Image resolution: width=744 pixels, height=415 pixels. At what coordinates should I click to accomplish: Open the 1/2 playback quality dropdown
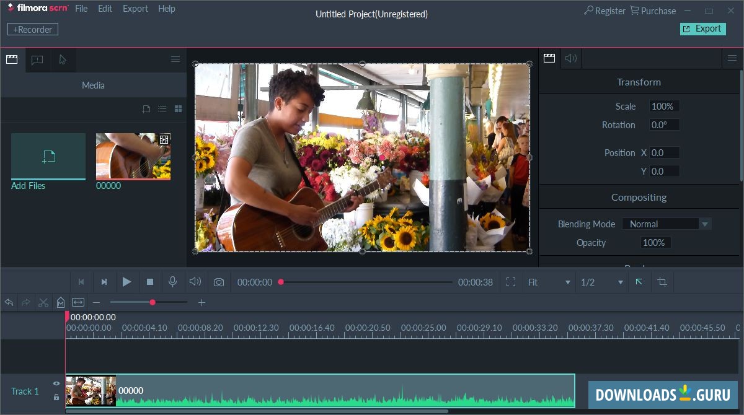click(601, 282)
